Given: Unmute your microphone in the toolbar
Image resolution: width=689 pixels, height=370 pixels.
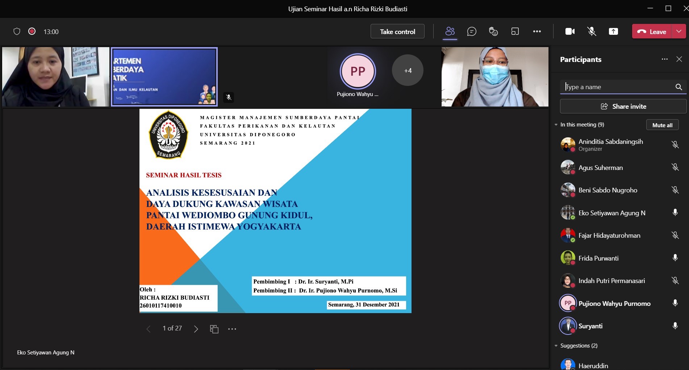Looking at the screenshot, I should [592, 32].
